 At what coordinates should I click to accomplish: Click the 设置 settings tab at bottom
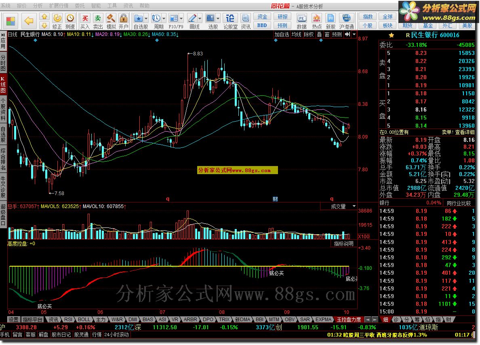click(13, 320)
